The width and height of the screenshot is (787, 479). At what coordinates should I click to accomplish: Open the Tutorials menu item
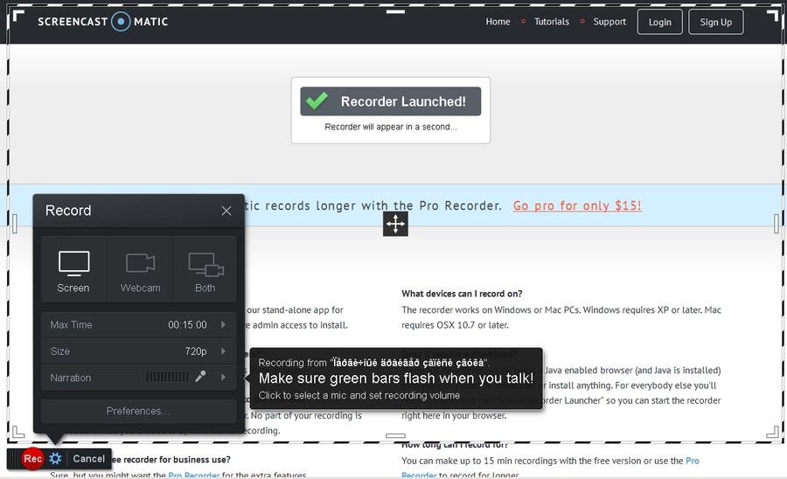(x=552, y=22)
